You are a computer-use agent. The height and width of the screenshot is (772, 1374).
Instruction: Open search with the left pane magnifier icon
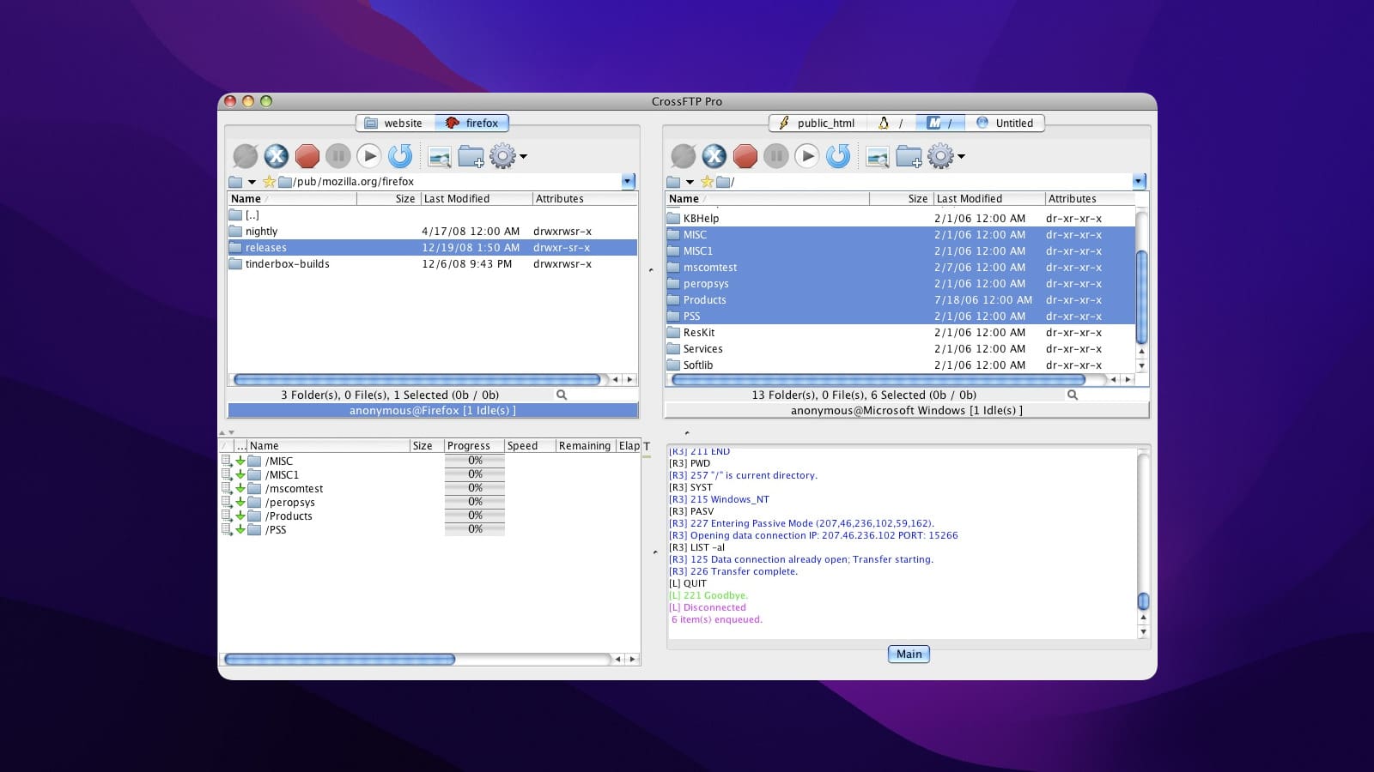click(562, 395)
